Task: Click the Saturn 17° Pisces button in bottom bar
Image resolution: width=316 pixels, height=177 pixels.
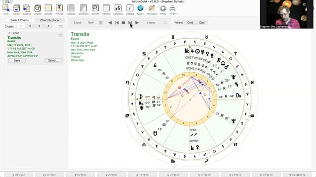Action: click(204, 175)
